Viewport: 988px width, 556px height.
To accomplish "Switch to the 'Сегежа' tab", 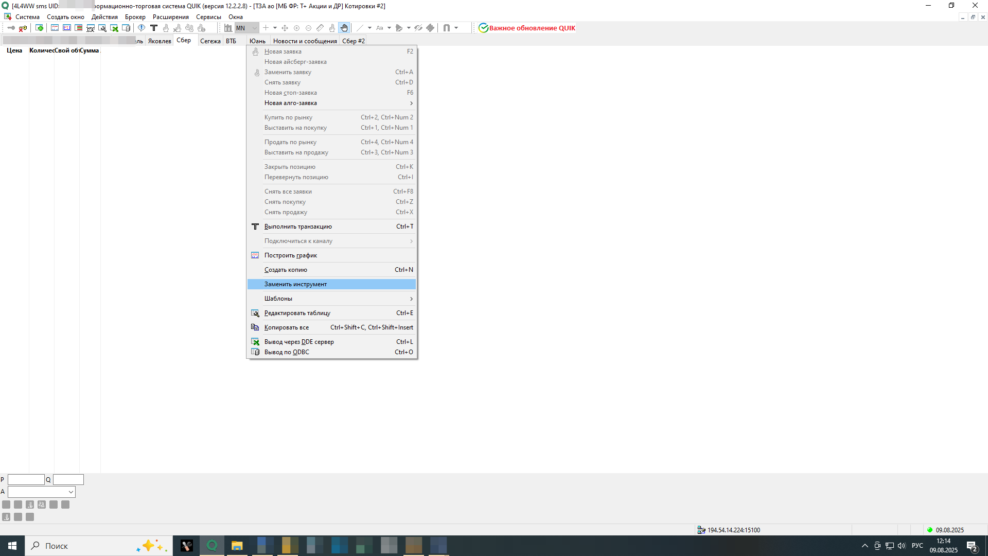I will tap(210, 41).
